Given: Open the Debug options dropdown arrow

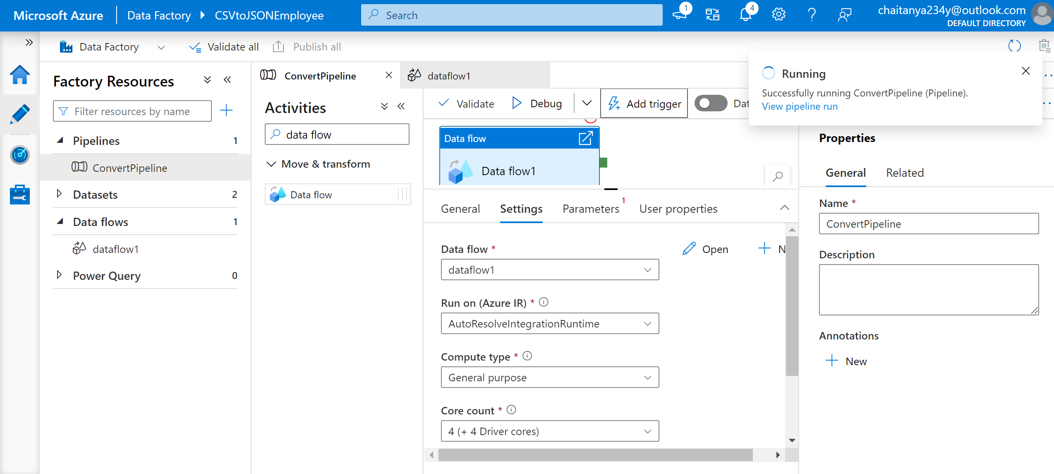Looking at the screenshot, I should click(587, 103).
